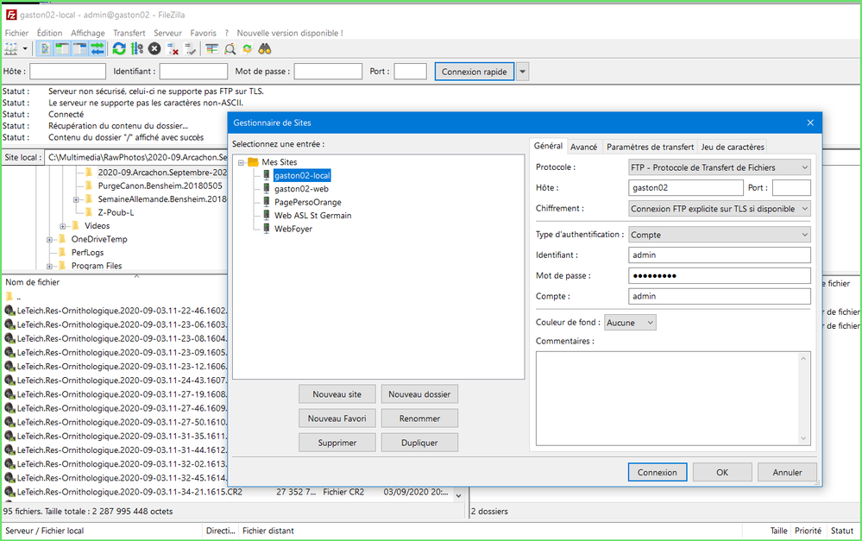The image size is (862, 541).
Task: Open the Serveur menu
Action: coord(167,33)
